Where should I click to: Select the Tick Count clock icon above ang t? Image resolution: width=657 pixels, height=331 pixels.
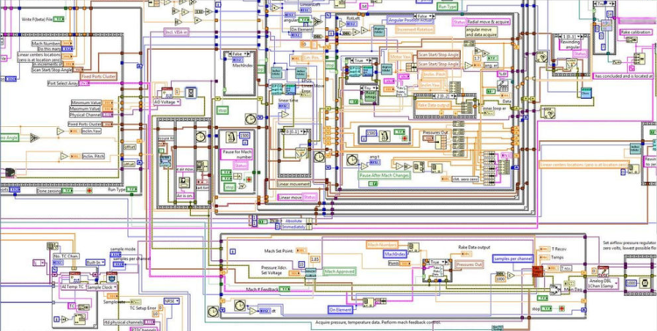click(351, 159)
